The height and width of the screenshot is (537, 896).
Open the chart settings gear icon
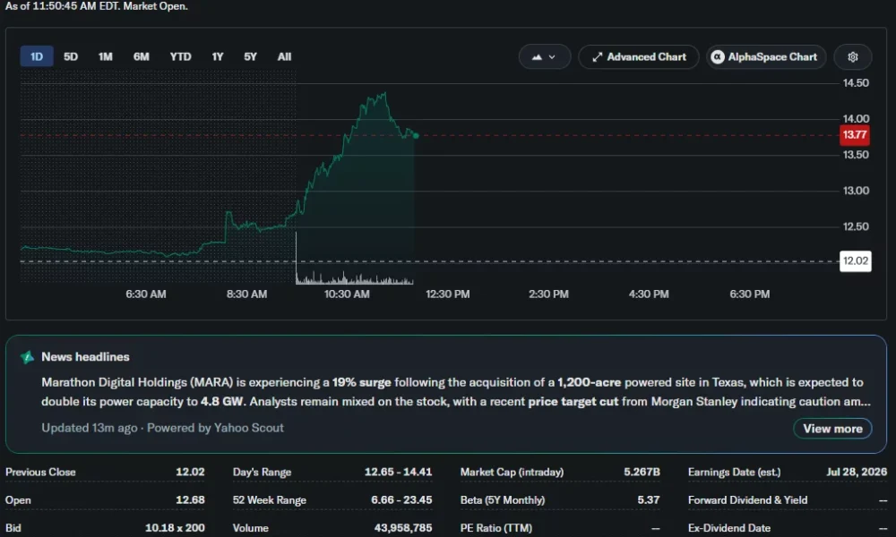tap(853, 57)
